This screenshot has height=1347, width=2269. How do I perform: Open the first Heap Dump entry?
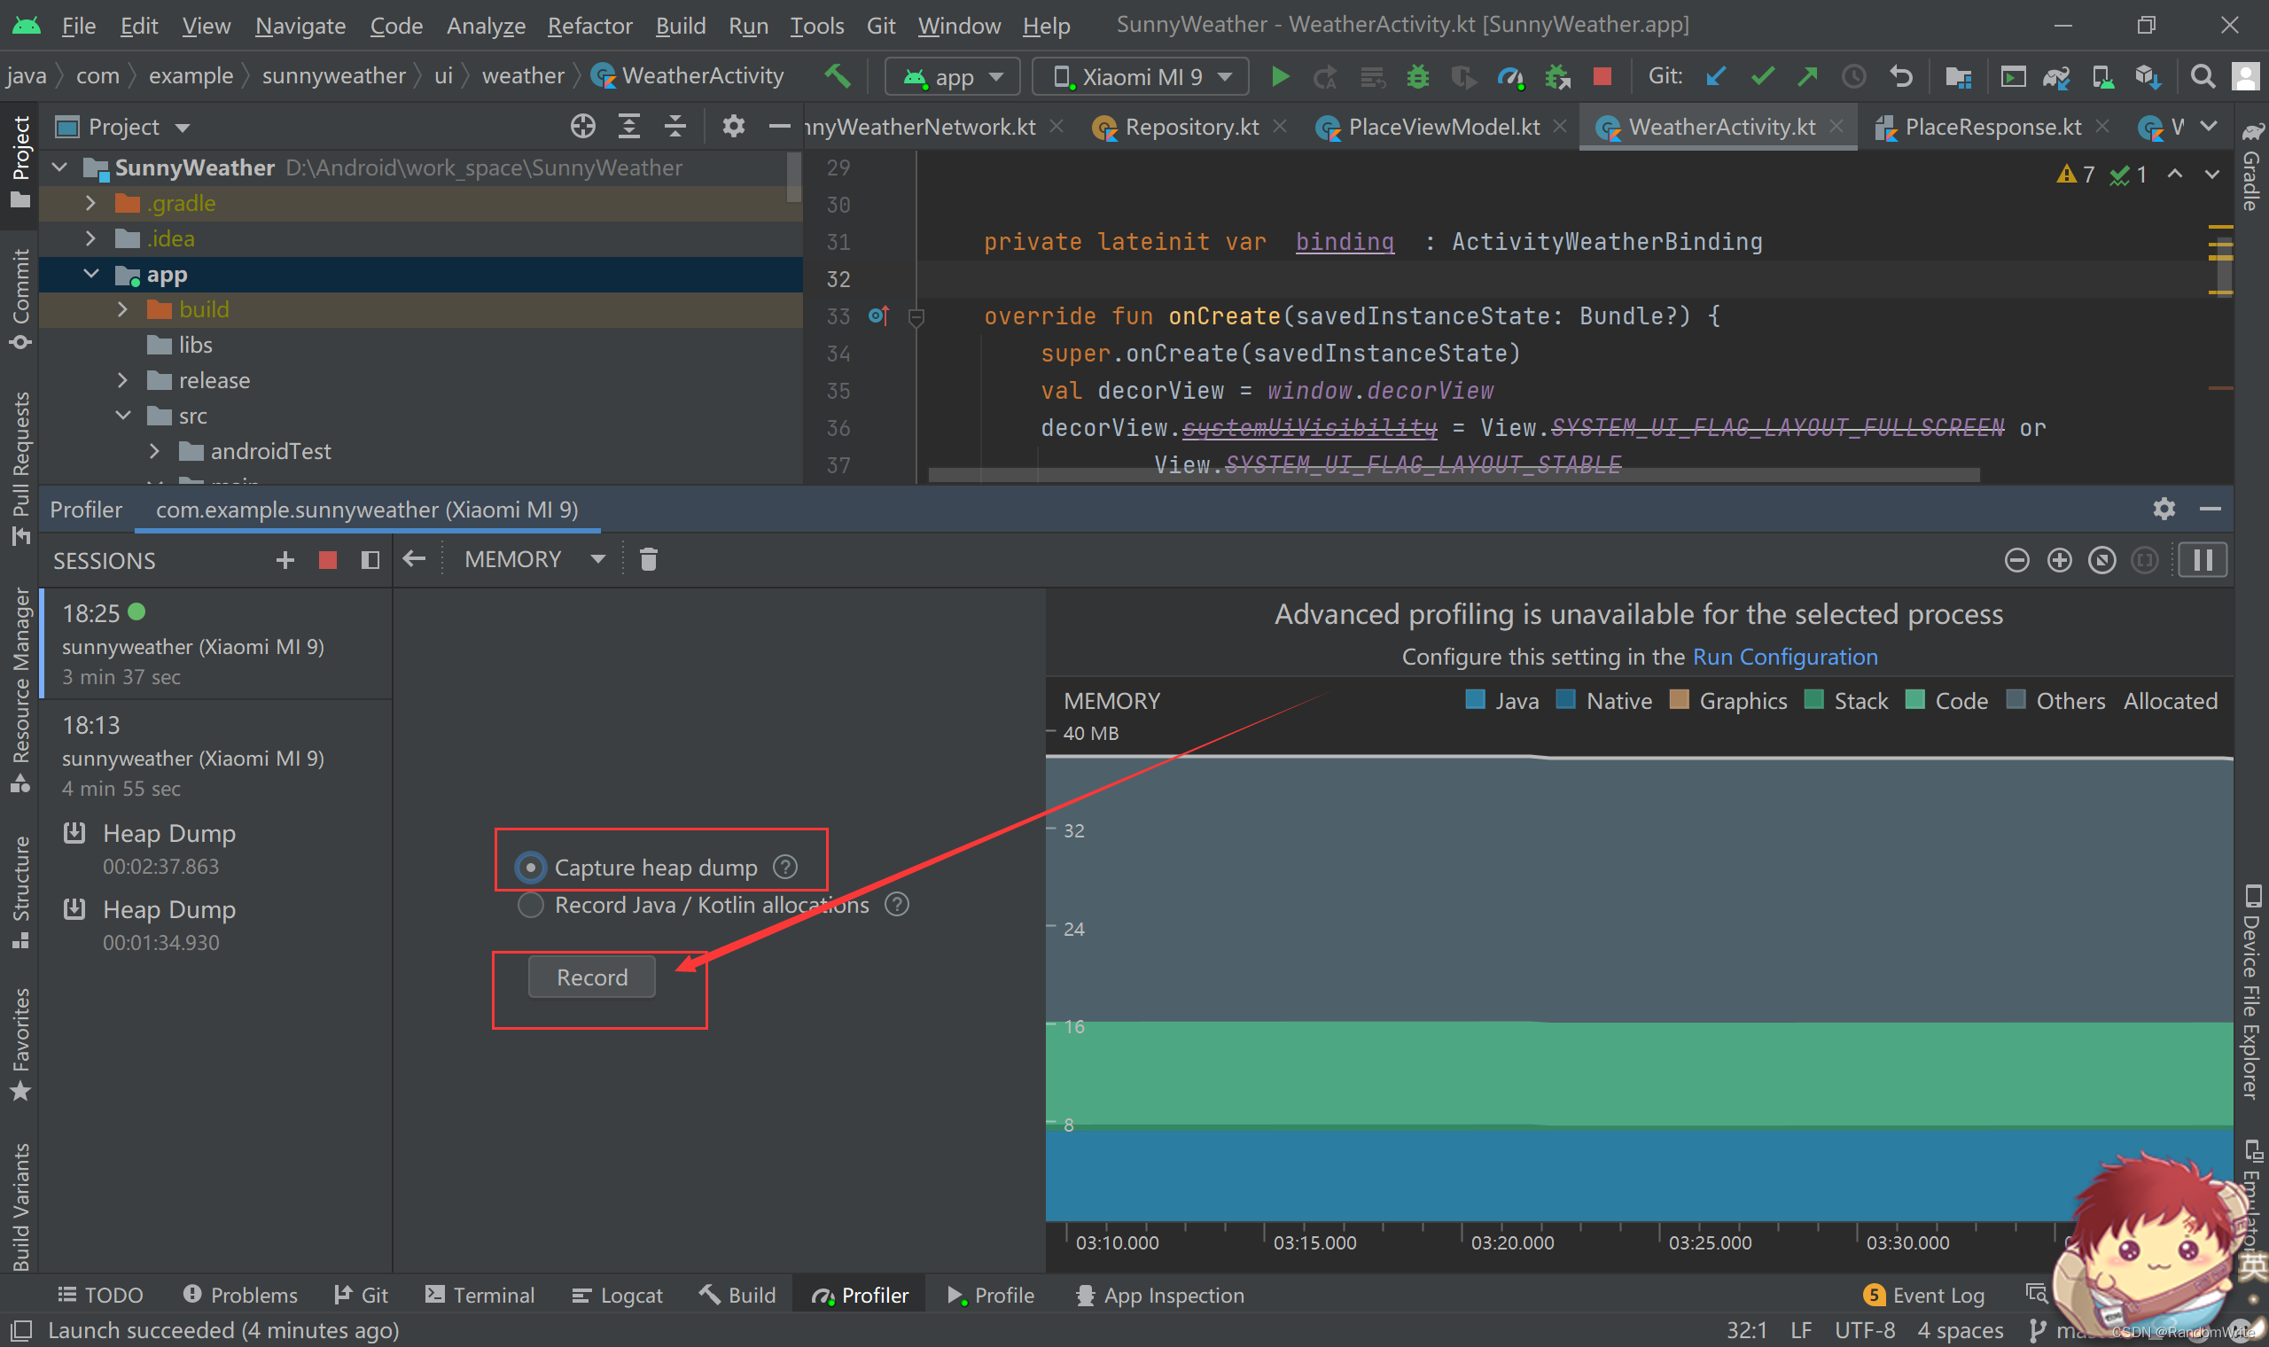pos(168,833)
